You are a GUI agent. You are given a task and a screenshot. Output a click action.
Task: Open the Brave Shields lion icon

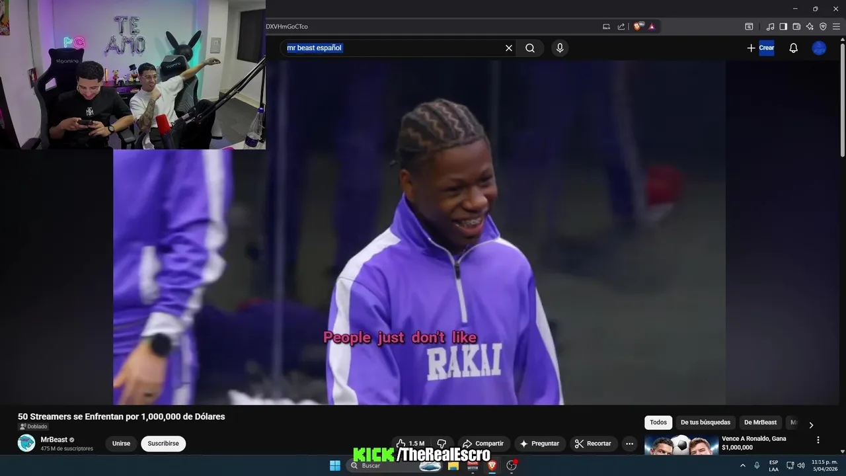(x=638, y=26)
